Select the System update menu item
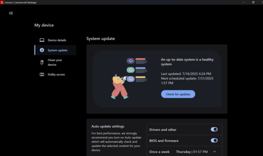 [55, 50]
